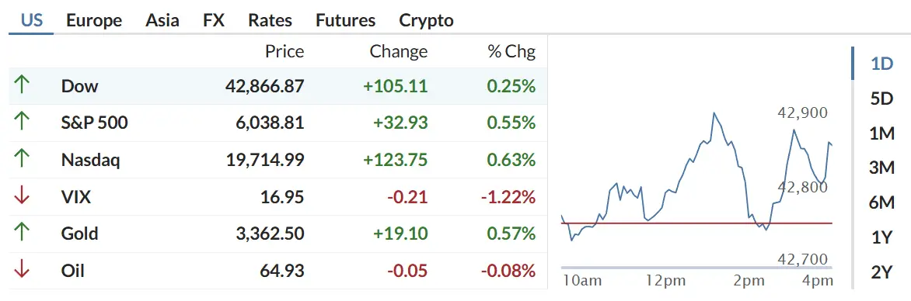The height and width of the screenshot is (301, 911).
Task: Switch to the Crypto tab
Action: point(427,20)
